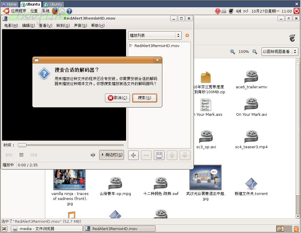Viewport: 301px width, 233px height.
Task: Click the red shutdown power icon
Action: point(297,11)
